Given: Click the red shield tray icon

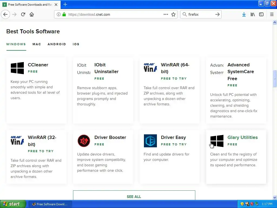Looking at the screenshot, I should [x=252, y=204].
